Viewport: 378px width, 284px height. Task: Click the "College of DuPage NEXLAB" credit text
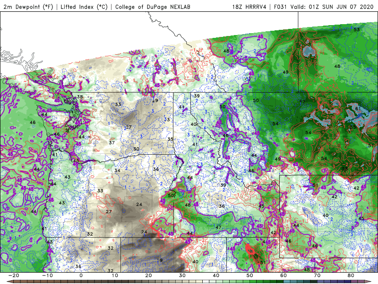pos(153,7)
